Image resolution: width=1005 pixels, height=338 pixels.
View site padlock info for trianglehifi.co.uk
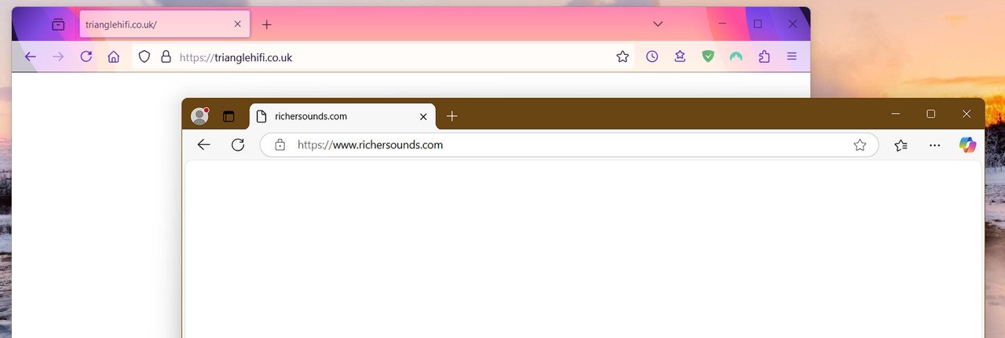coord(166,56)
